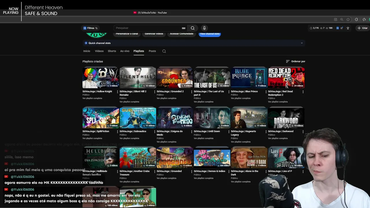370x208 pixels.
Task: Open options menu for Hogwarts Legacy playlist
Action: click(266, 131)
